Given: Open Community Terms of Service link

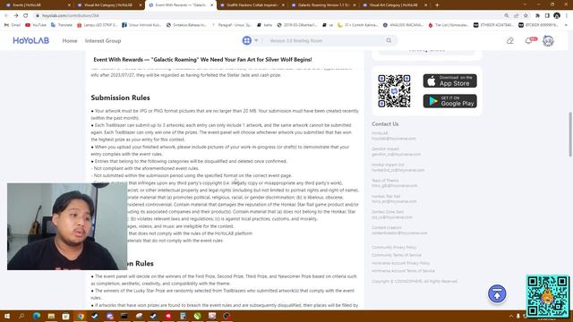Looking at the screenshot, I should (x=397, y=255).
